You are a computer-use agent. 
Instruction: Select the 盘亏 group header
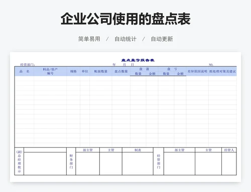click(x=172, y=69)
